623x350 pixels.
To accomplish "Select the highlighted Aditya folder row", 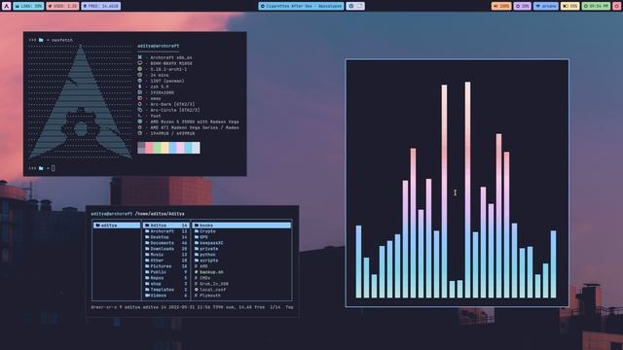I will (x=165, y=226).
